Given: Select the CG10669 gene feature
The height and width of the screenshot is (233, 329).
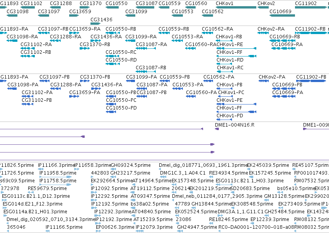Looking at the screenshot, I should click(282, 15).
